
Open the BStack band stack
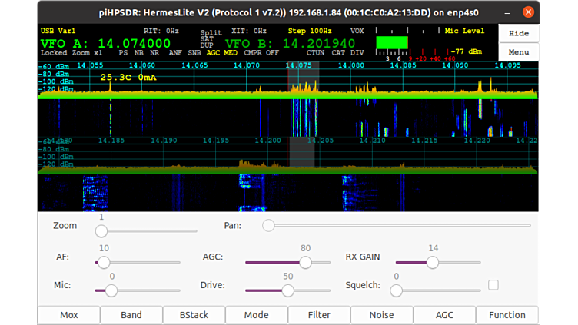coord(194,314)
